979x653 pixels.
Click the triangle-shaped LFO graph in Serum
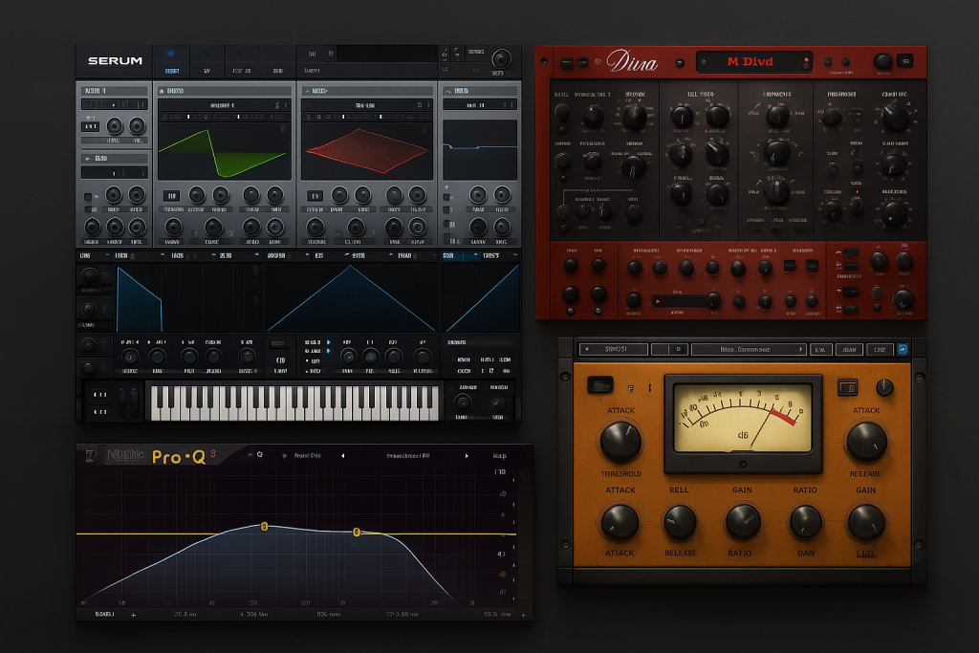click(x=351, y=297)
